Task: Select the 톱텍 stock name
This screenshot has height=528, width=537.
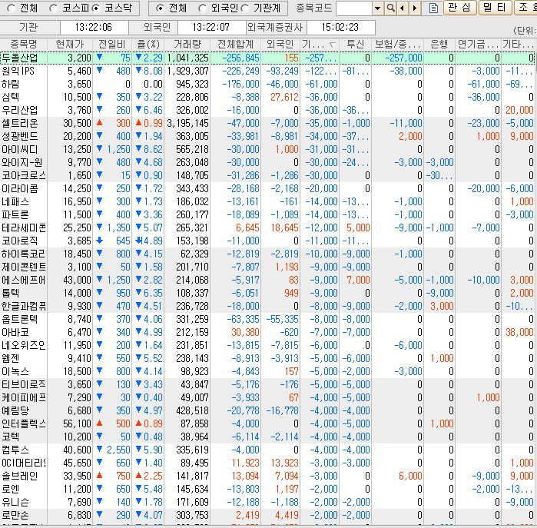Action: 10,293
